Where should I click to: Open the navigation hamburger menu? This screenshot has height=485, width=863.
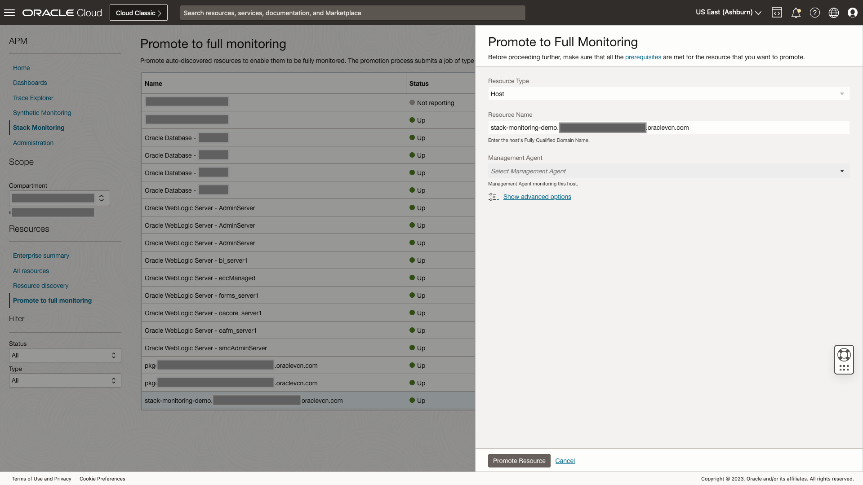point(9,12)
